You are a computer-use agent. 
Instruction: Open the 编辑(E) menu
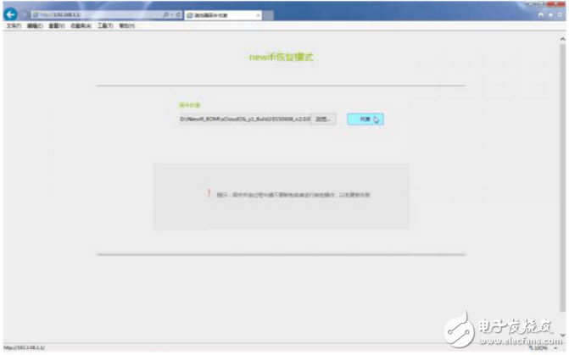35,26
